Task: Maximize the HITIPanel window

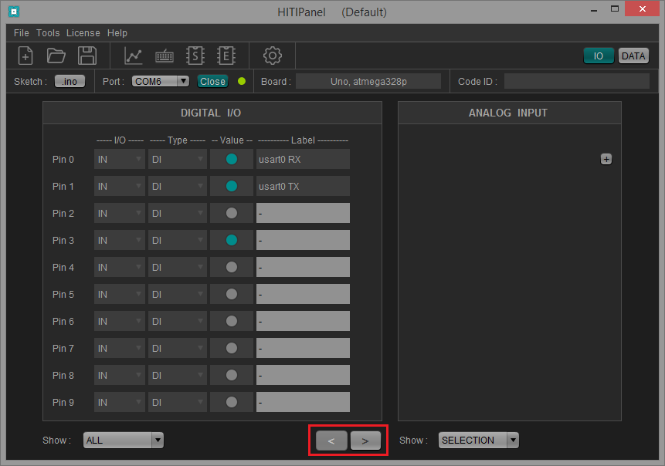Action: [x=615, y=9]
